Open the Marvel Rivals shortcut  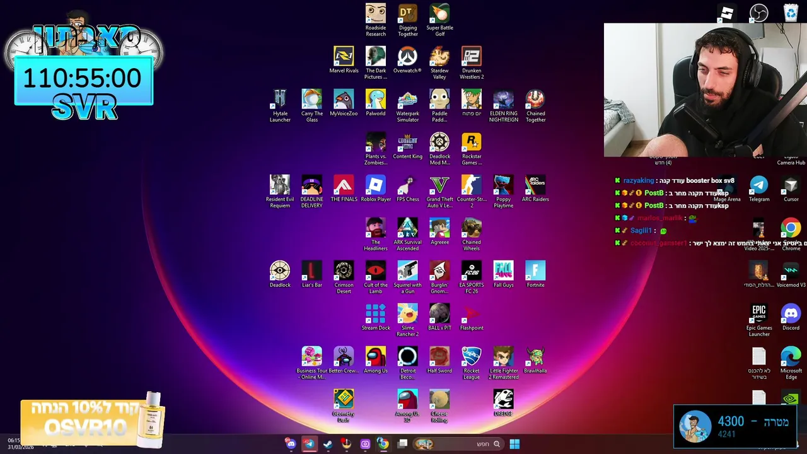point(344,60)
